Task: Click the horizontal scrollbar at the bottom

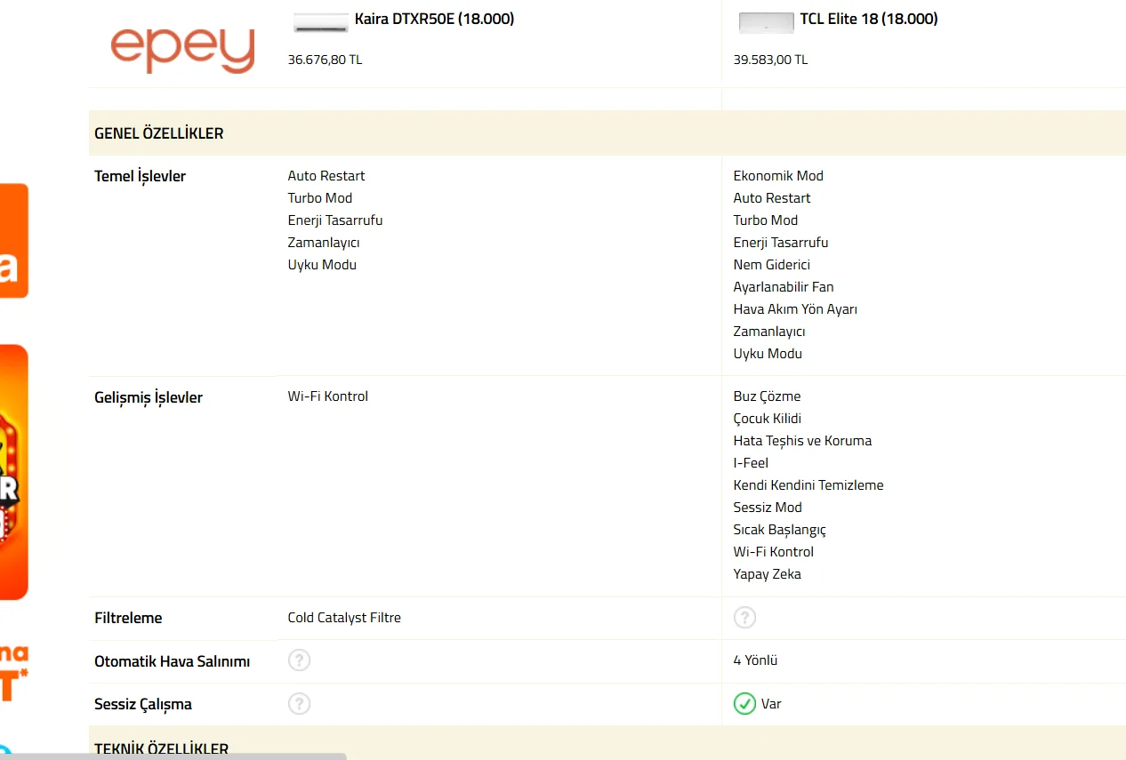Action: click(173, 756)
